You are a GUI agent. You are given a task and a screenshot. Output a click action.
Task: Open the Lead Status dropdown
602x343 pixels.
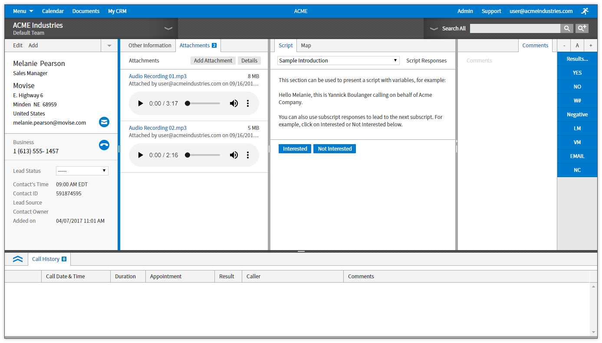point(82,171)
